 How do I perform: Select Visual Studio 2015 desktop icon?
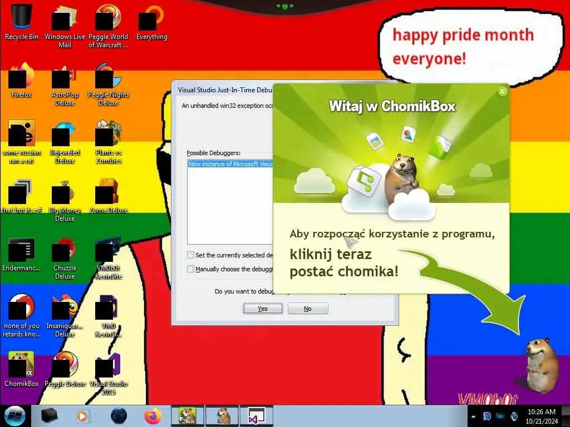point(109,373)
